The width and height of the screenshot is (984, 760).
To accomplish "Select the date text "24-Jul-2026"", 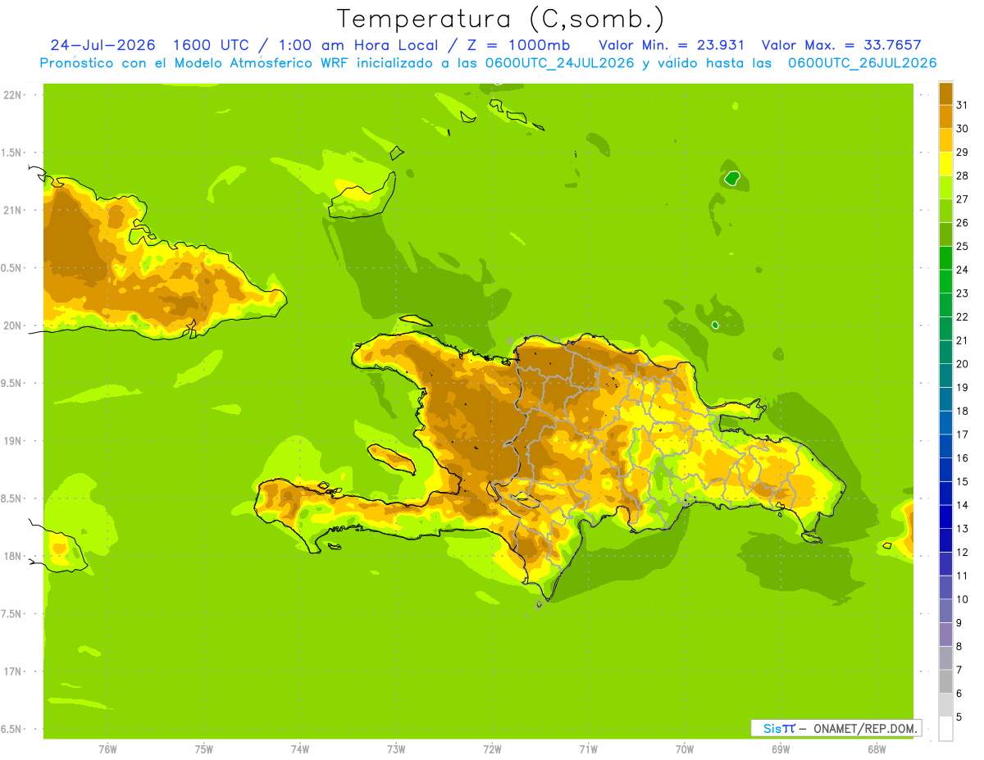I will point(102,45).
